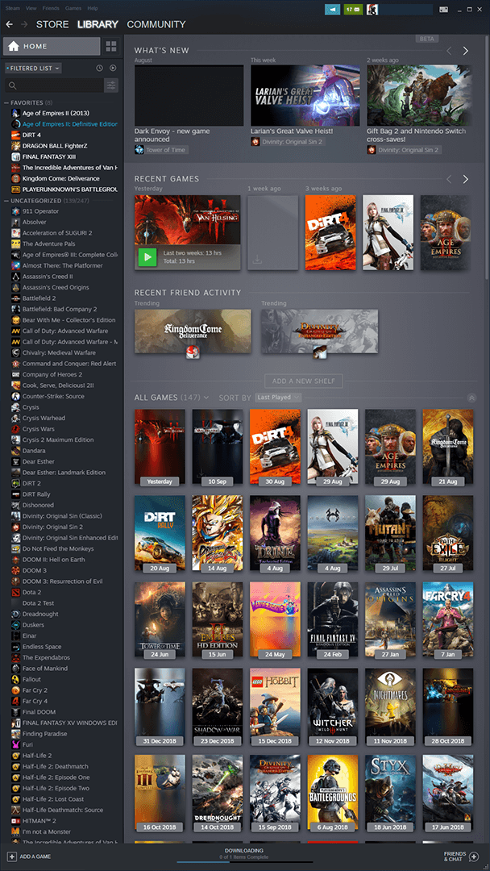
Task: Open the View menu
Action: 31,8
